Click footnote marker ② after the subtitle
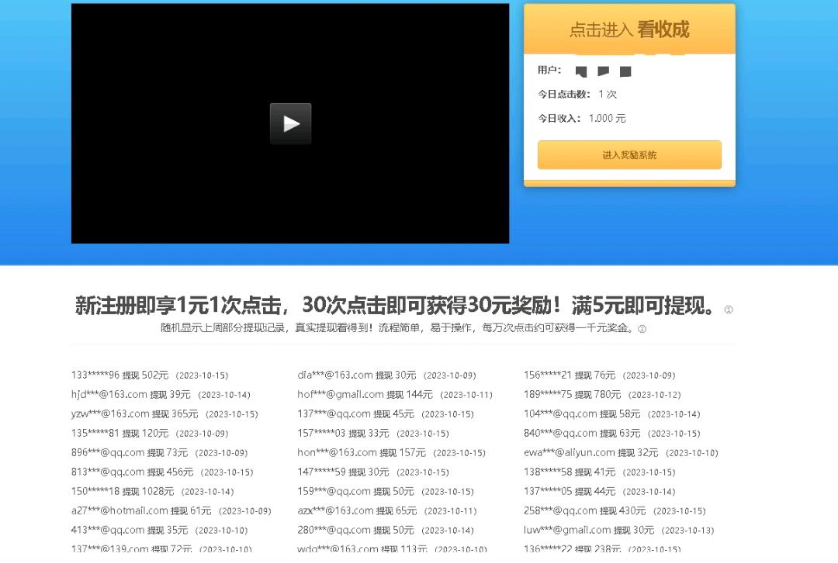This screenshot has width=838, height=564. [642, 329]
